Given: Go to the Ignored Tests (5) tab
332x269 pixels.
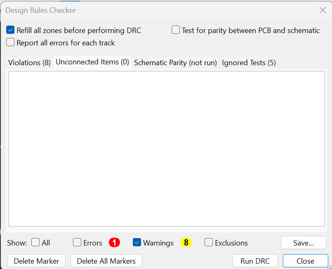Looking at the screenshot, I should pyautogui.click(x=249, y=63).
